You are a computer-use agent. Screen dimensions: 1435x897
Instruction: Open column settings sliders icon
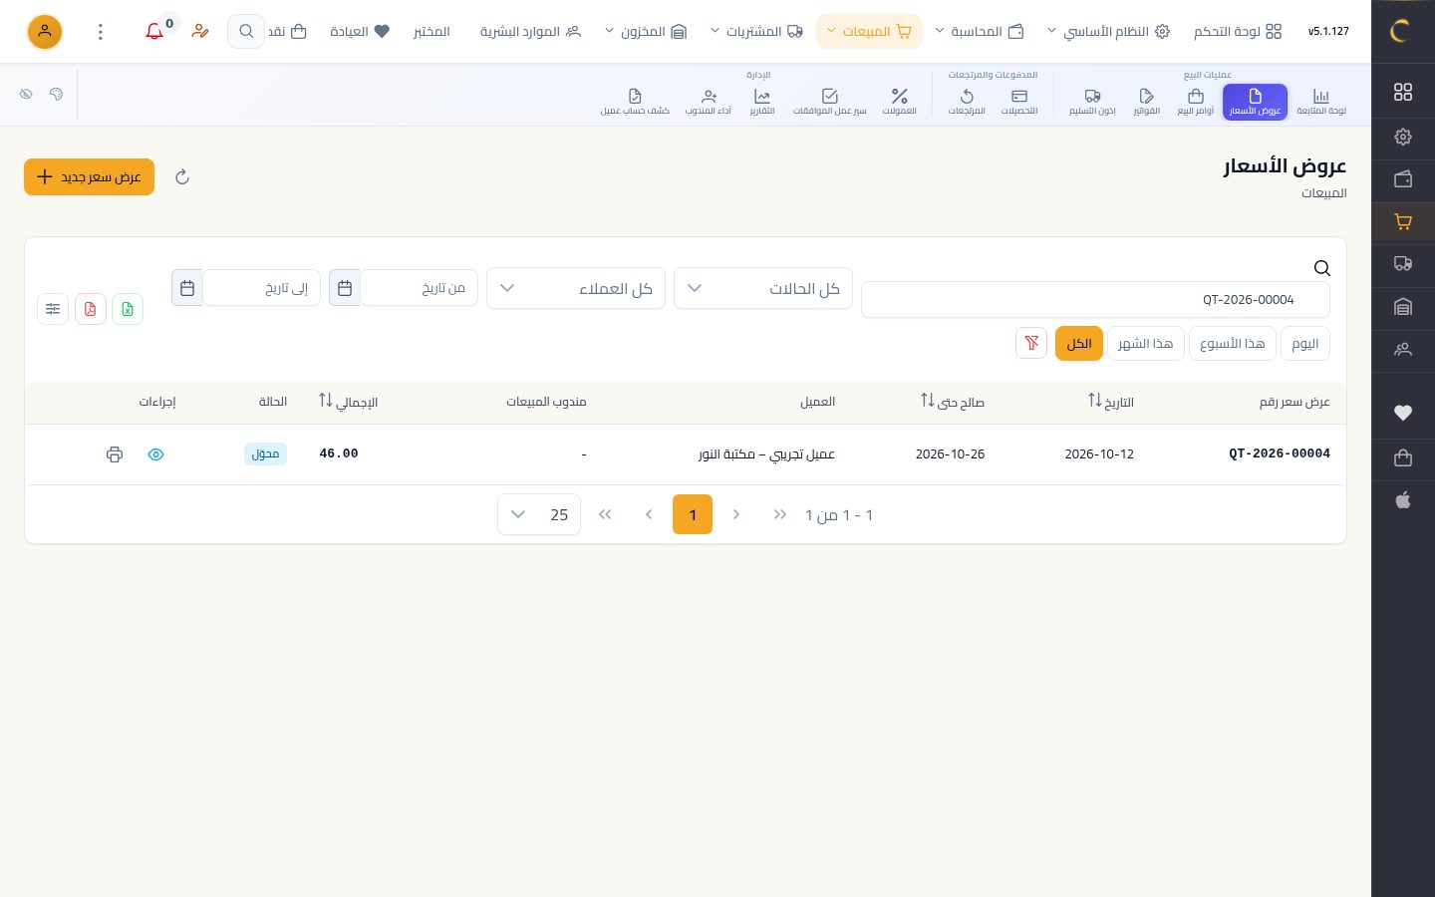coord(53,309)
